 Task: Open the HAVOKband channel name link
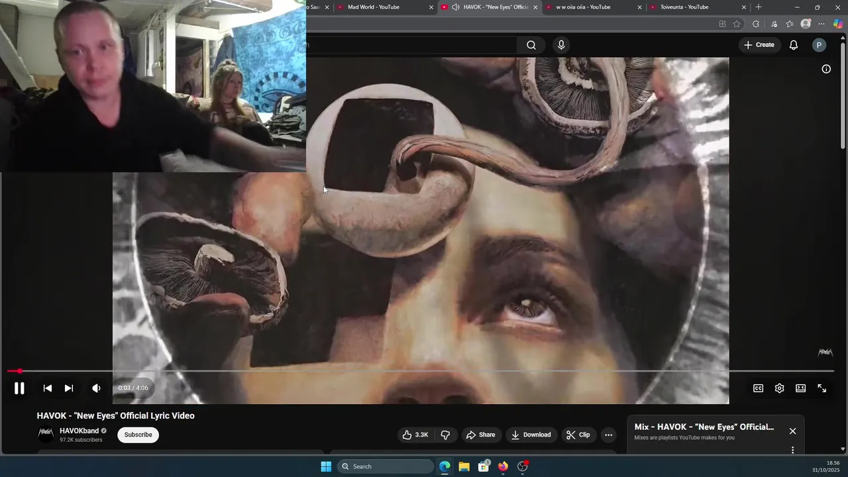coord(79,431)
